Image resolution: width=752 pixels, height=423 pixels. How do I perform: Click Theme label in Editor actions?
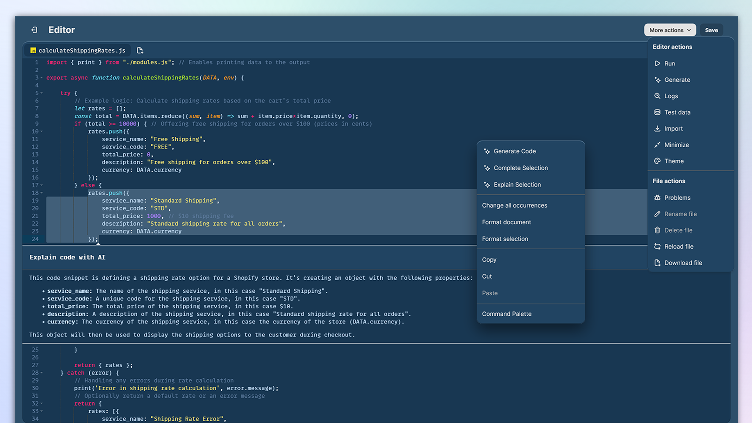point(674,161)
